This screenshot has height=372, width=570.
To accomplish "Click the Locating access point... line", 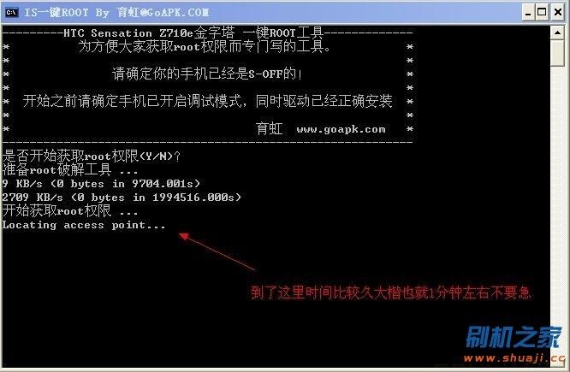I will pos(84,225).
